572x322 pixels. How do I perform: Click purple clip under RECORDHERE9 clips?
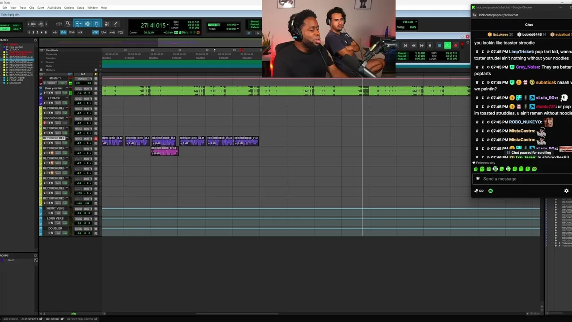[164, 152]
